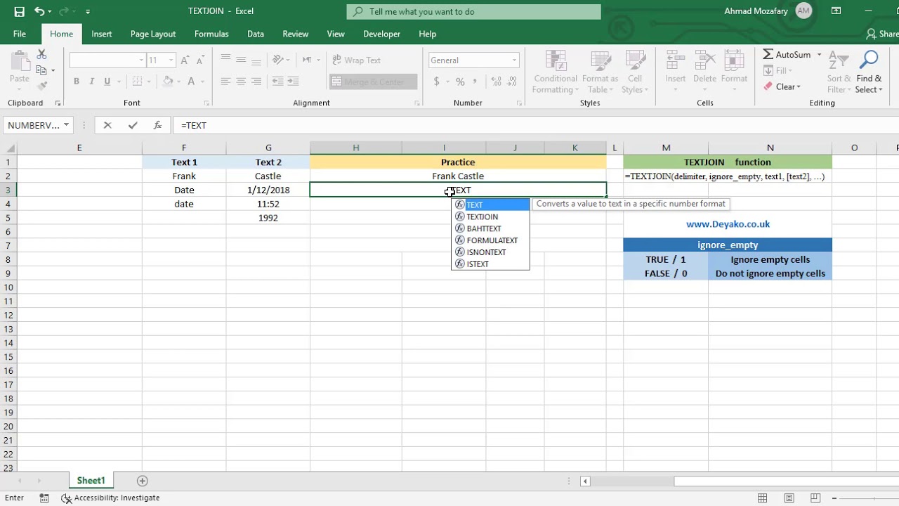Open the Cell Styles gallery
The width and height of the screenshot is (899, 506).
635,72
